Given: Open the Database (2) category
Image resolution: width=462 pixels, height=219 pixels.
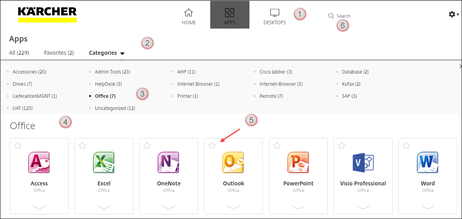Looking at the screenshot, I should point(355,72).
